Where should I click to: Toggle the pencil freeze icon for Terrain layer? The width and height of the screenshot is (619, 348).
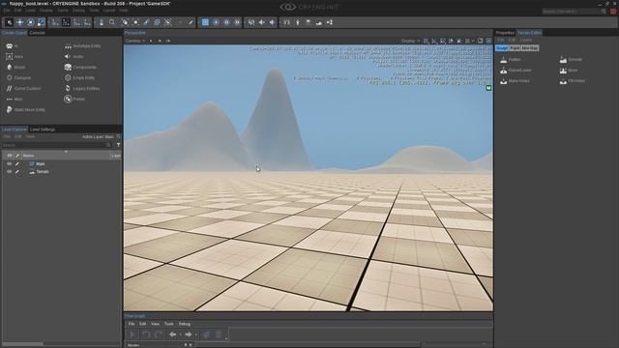click(17, 172)
